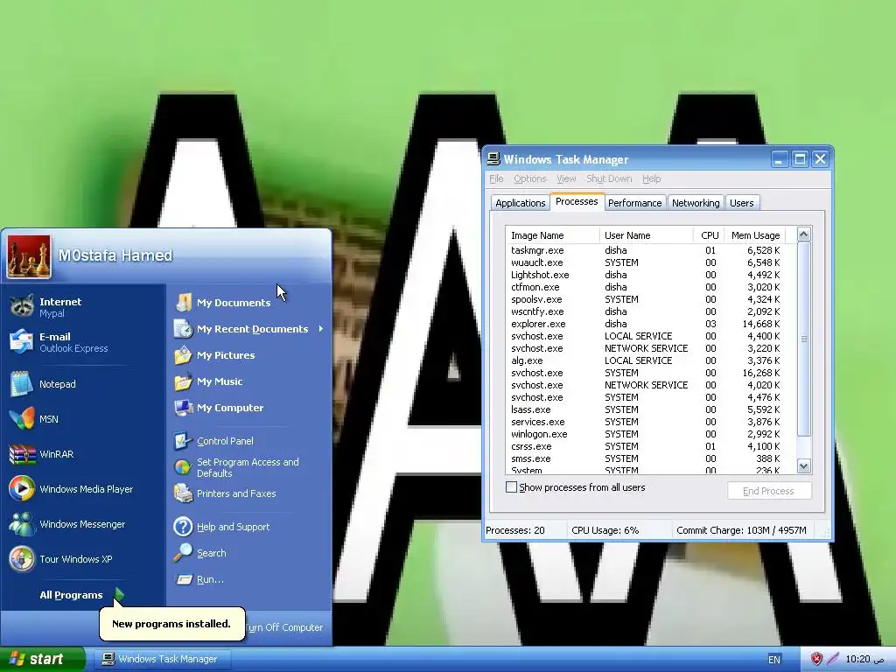This screenshot has height=672, width=896.
Task: Launch MSN butterfly icon
Action: [x=22, y=419]
